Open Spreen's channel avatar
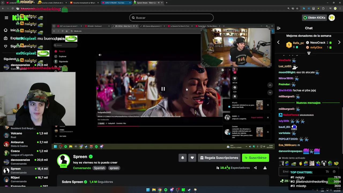 point(64,161)
